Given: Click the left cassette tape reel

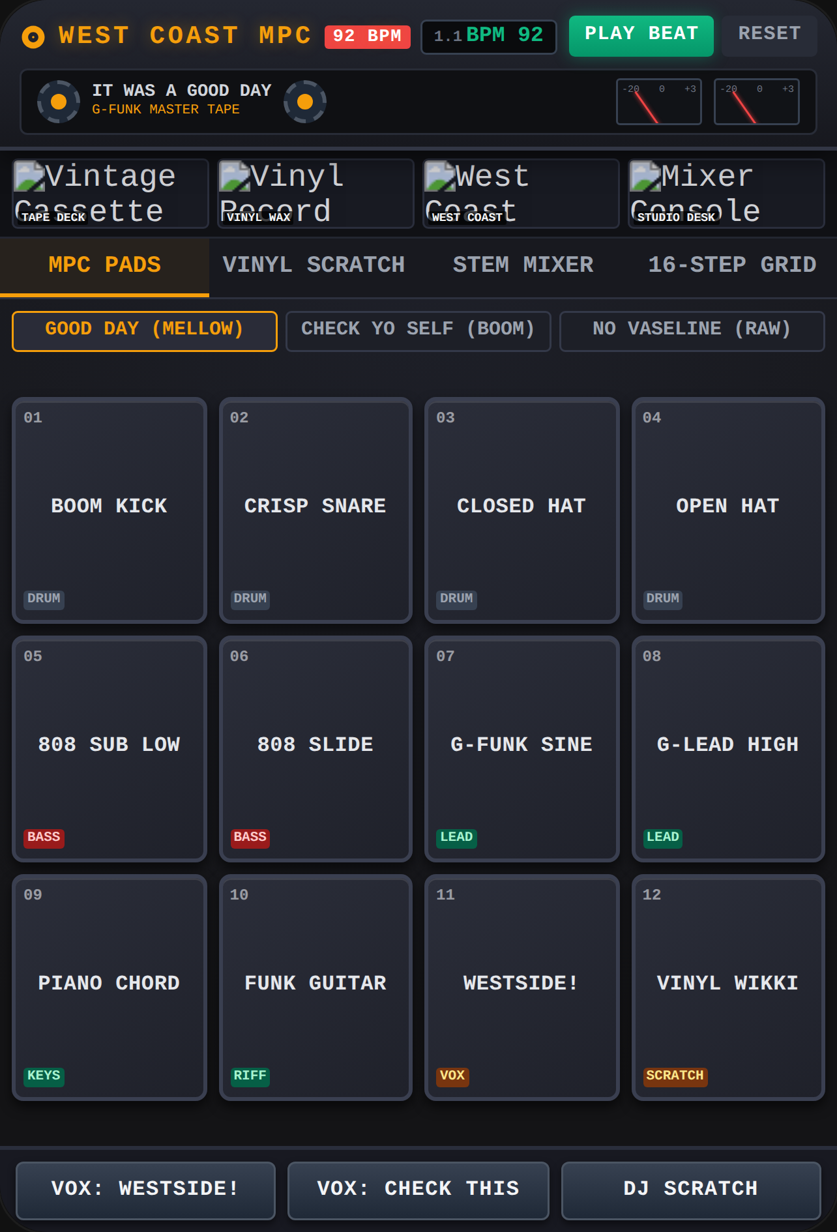Looking at the screenshot, I should (x=59, y=102).
